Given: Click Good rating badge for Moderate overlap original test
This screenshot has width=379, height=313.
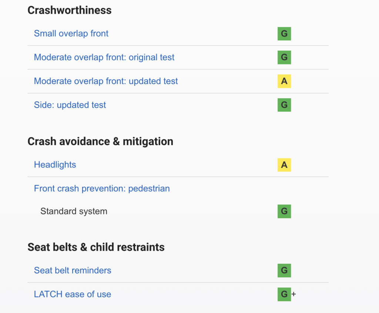Looking at the screenshot, I should point(284,57).
